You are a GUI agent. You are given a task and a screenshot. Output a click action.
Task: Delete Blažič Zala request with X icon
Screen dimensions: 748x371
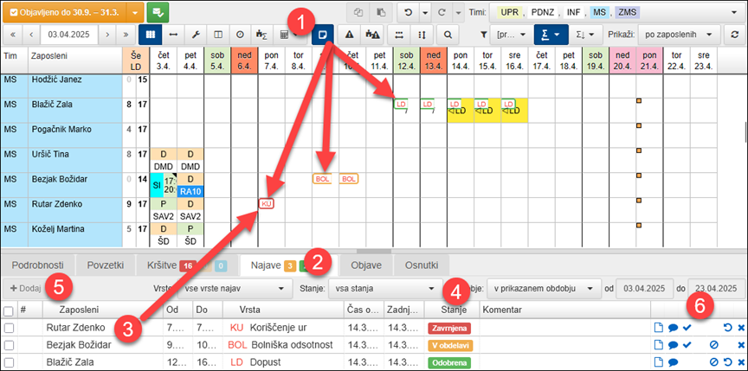click(740, 362)
